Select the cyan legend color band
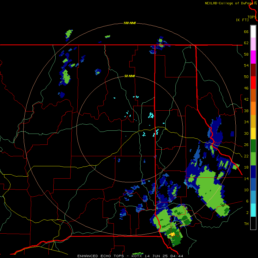Screen dimensions: 258x258 click(253, 210)
